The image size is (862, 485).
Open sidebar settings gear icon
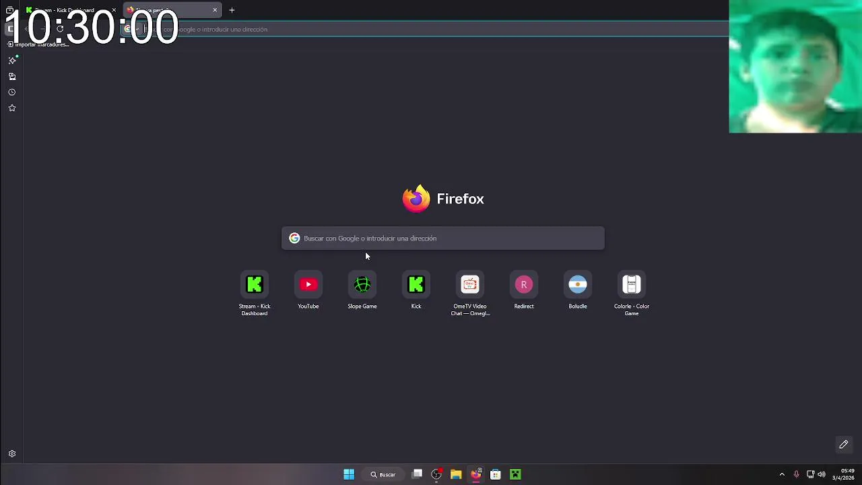12,454
